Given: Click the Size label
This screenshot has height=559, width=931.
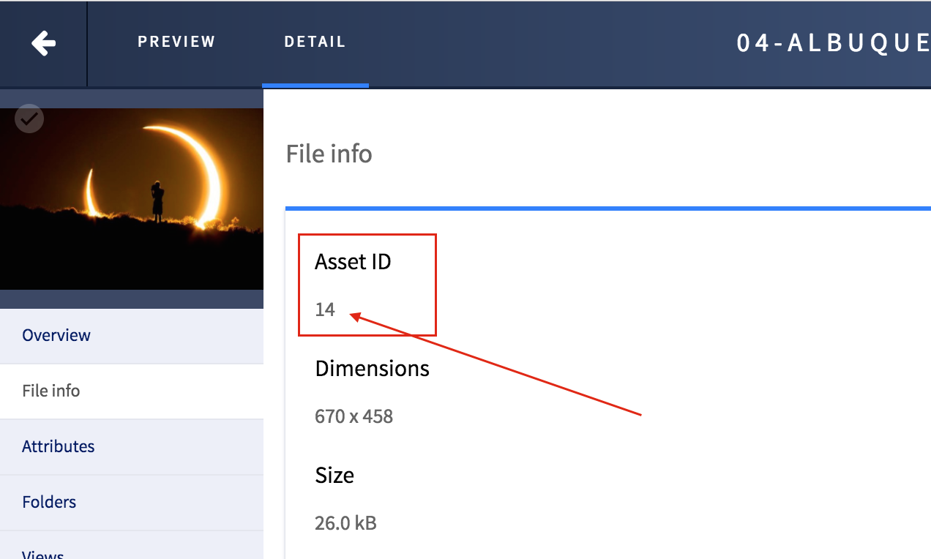Looking at the screenshot, I should (x=334, y=475).
